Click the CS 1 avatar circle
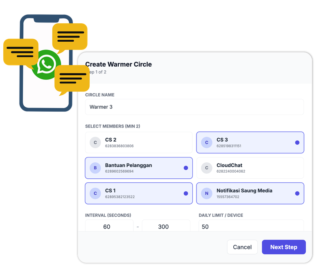Screen dimensions: 318x265 (95, 193)
